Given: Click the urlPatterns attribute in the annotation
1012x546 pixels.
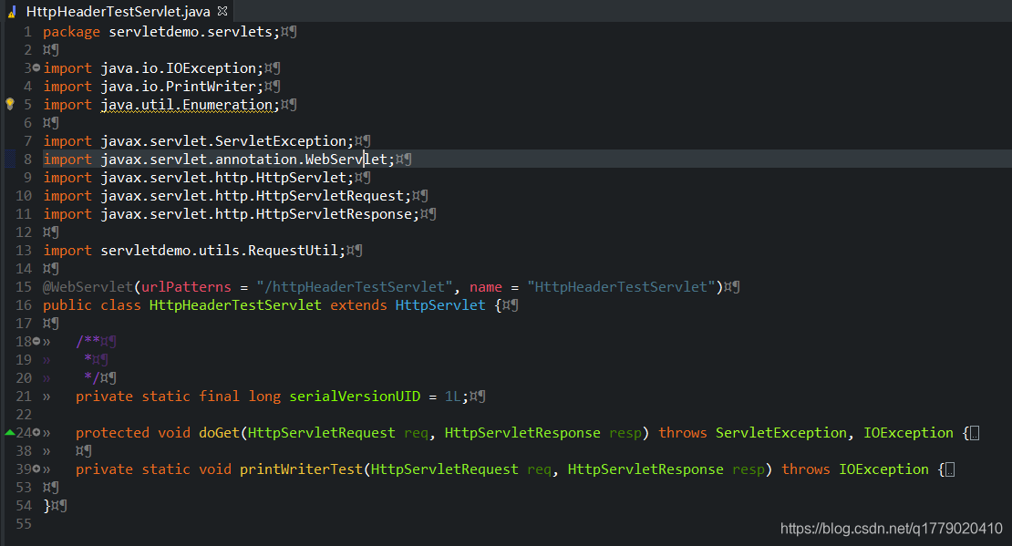Looking at the screenshot, I should pos(185,286).
